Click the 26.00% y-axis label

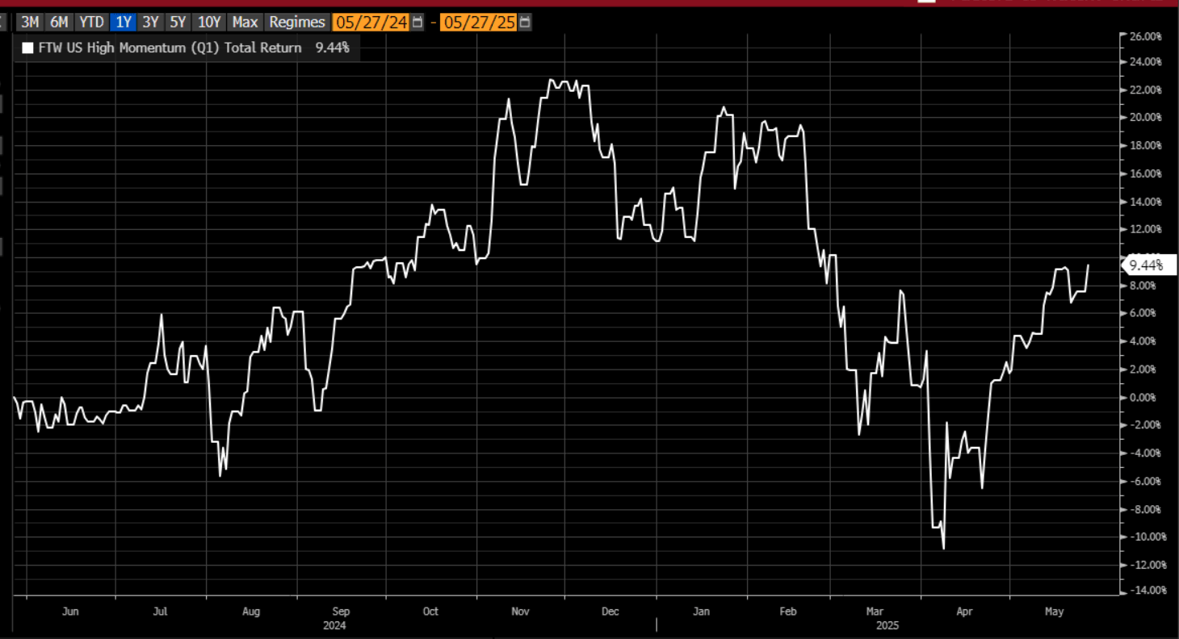tap(1146, 36)
